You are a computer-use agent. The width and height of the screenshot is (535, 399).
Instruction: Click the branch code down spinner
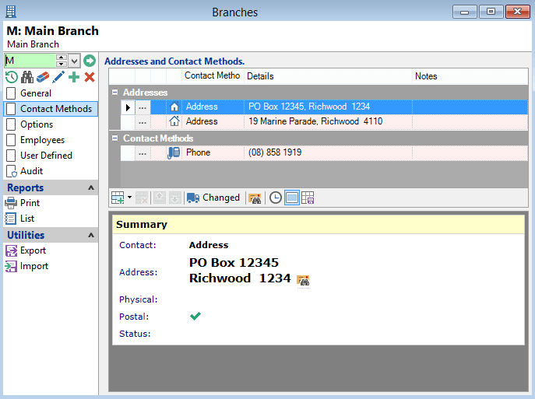pos(62,64)
